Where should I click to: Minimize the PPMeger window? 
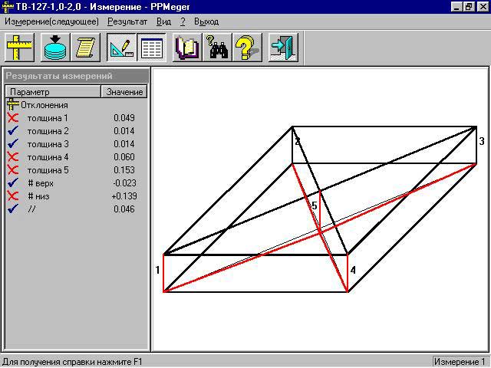tap(456, 7)
